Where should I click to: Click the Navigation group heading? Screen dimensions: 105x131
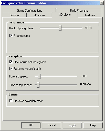[15, 56]
